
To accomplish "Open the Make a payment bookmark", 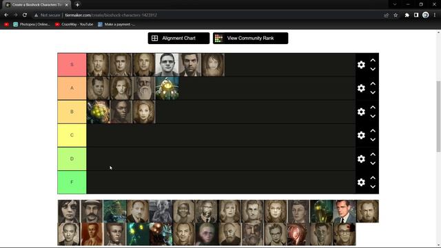I will click(x=116, y=25).
